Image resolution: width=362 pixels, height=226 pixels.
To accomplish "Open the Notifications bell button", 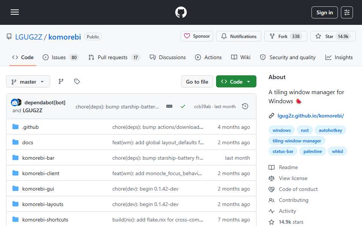I will pyautogui.click(x=238, y=36).
